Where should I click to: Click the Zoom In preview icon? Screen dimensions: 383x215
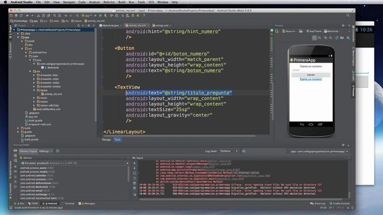coord(326,38)
